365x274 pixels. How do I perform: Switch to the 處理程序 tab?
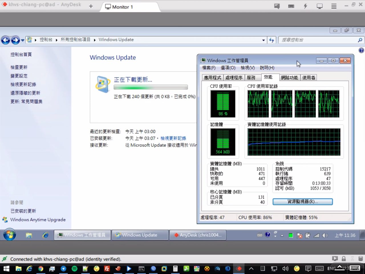point(234,78)
